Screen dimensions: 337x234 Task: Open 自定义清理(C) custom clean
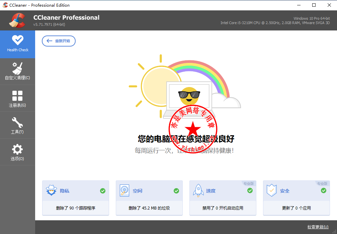click(17, 71)
